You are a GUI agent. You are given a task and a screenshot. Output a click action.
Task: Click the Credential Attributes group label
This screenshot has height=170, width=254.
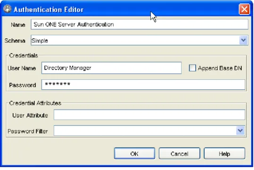[x=35, y=103]
